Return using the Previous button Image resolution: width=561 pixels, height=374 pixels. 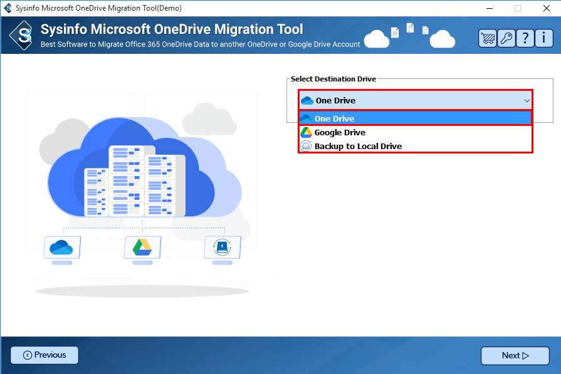[x=45, y=355]
